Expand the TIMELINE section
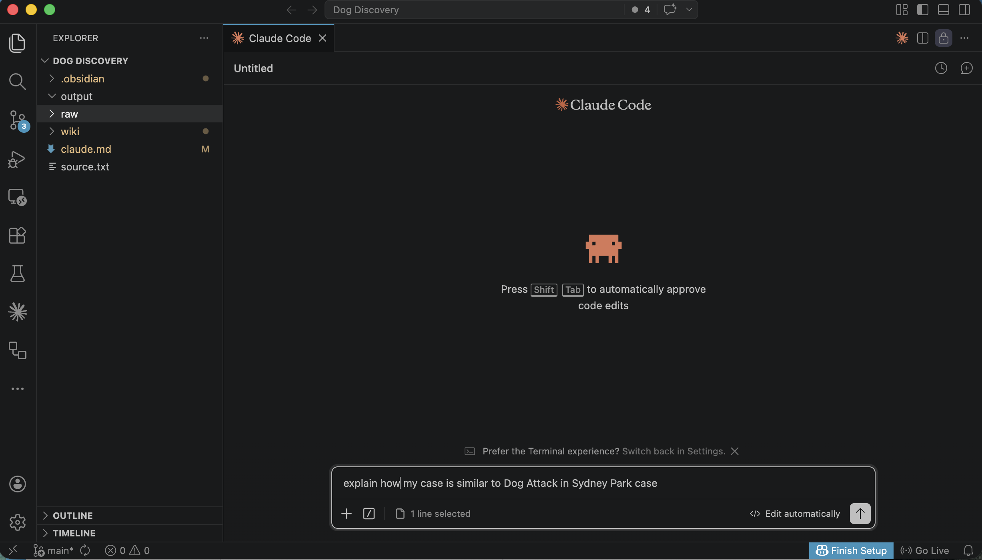The height and width of the screenshot is (560, 982). [x=130, y=533]
